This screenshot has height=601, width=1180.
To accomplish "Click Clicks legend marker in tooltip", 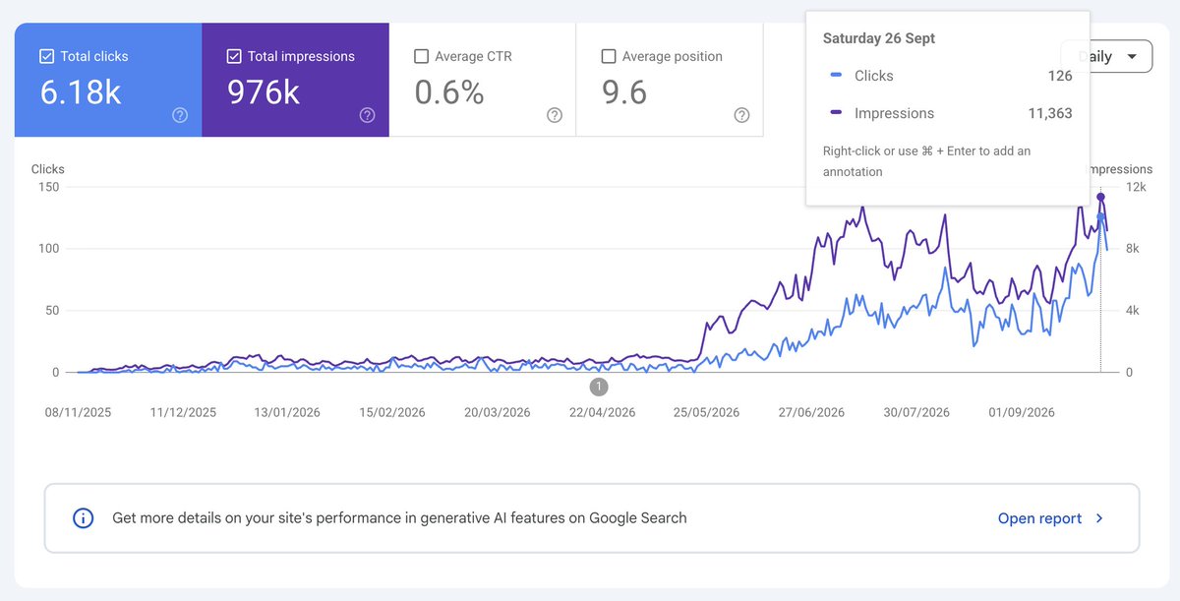I will pyautogui.click(x=836, y=76).
